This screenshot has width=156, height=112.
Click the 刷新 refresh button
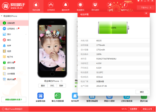[x=61, y=86]
